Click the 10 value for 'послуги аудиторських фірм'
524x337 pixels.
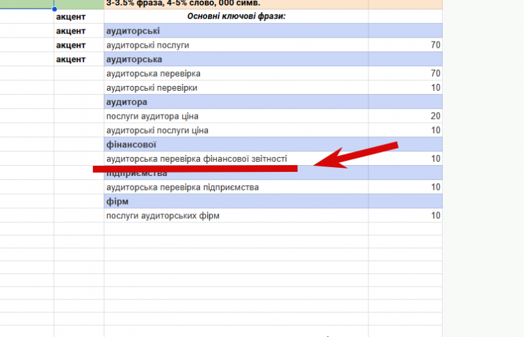click(x=405, y=216)
